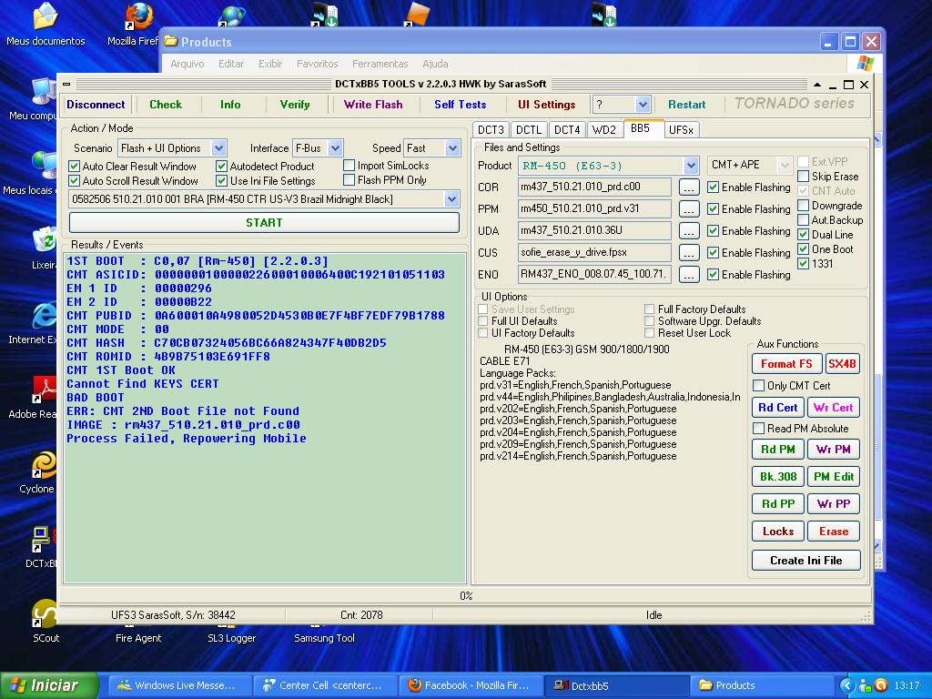932x699 pixels.
Task: Tick Full Factory Defaults checkbox
Action: coord(649,309)
